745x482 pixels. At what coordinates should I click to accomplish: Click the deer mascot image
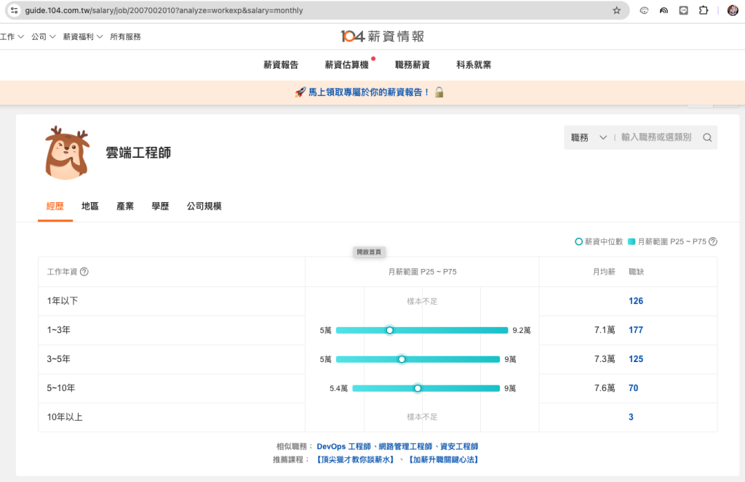(67, 152)
